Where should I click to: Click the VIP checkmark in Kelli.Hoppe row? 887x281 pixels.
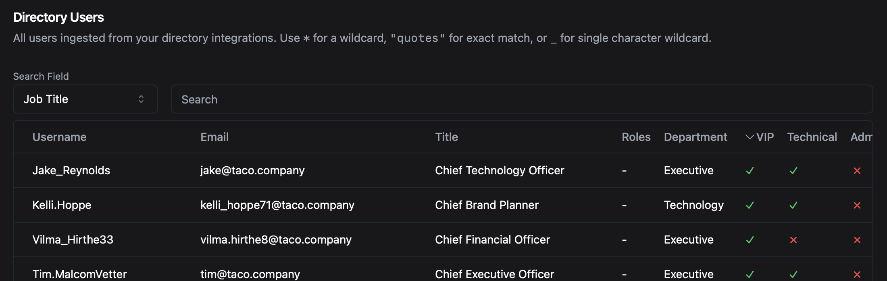750,205
